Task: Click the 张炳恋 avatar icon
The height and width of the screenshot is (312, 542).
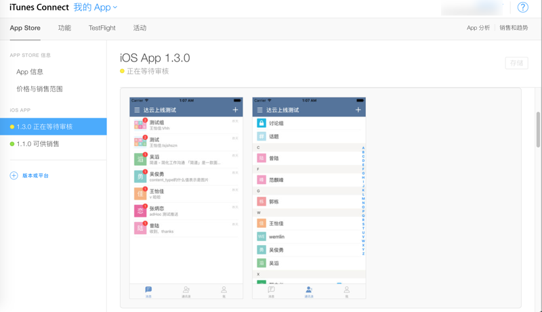Action: coord(140,211)
